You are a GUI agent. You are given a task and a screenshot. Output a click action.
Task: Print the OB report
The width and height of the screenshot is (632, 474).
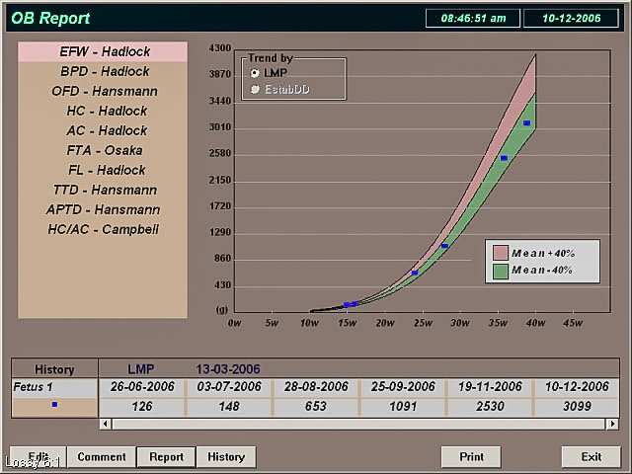pos(472,457)
